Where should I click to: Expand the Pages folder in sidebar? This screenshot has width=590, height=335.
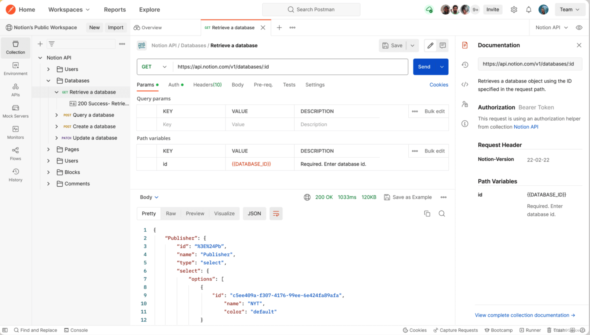point(48,149)
